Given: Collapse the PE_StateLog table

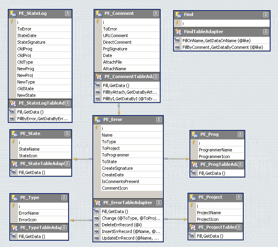Looking at the screenshot, I should point(67,14).
